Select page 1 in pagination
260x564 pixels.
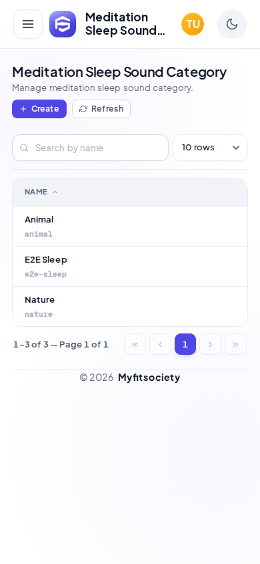coord(185,344)
